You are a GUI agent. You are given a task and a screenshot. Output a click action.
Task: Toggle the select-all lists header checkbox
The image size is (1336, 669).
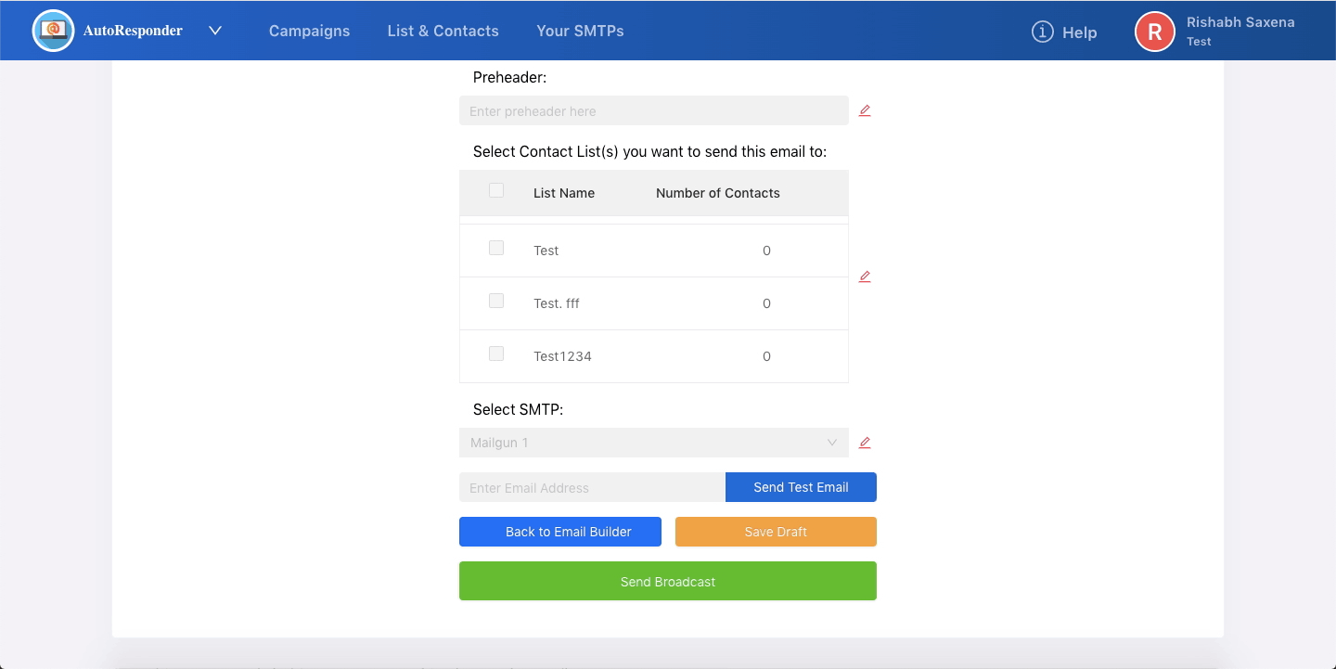pos(496,191)
